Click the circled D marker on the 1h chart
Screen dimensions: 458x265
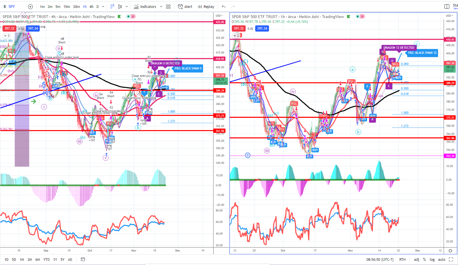click(248, 155)
